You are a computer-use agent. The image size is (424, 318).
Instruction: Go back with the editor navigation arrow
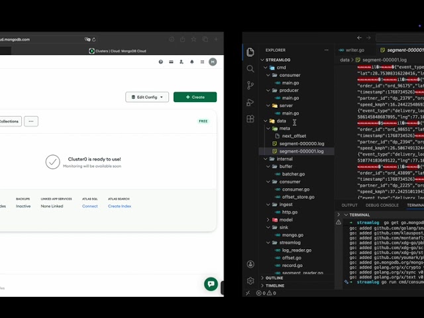point(359,38)
